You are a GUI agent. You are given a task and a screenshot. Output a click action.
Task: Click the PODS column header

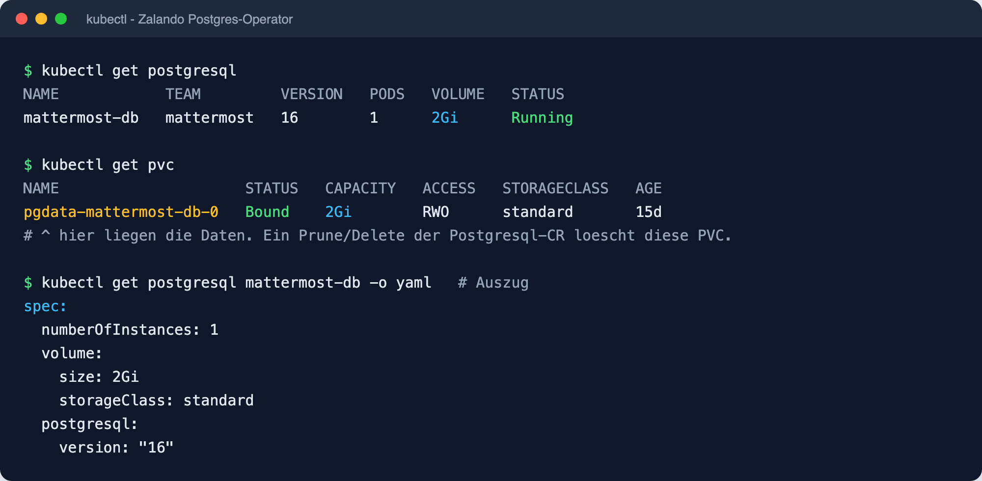tap(387, 94)
